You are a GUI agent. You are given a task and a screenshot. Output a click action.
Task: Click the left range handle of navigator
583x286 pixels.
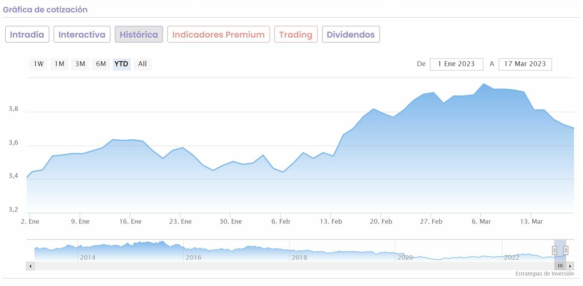tap(554, 250)
